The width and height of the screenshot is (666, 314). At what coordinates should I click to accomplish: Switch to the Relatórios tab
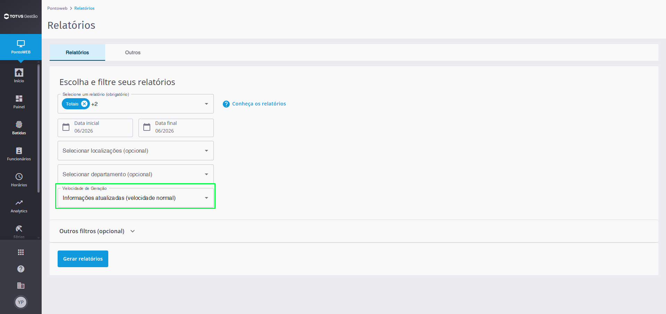coord(77,52)
